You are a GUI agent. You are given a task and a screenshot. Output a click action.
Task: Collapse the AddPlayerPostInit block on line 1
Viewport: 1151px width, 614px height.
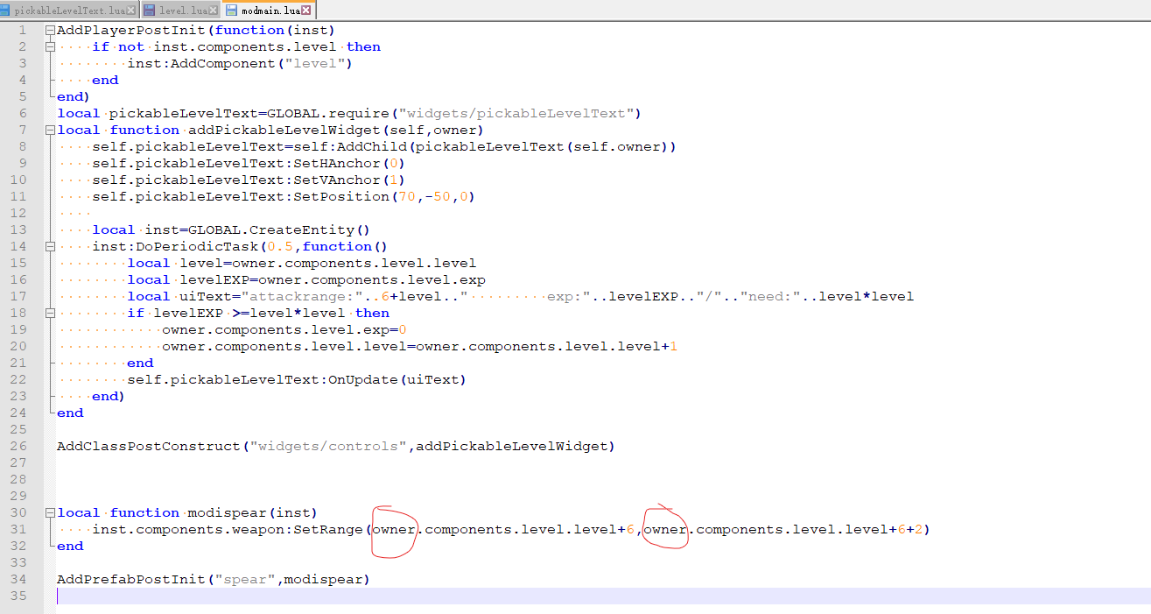click(50, 30)
